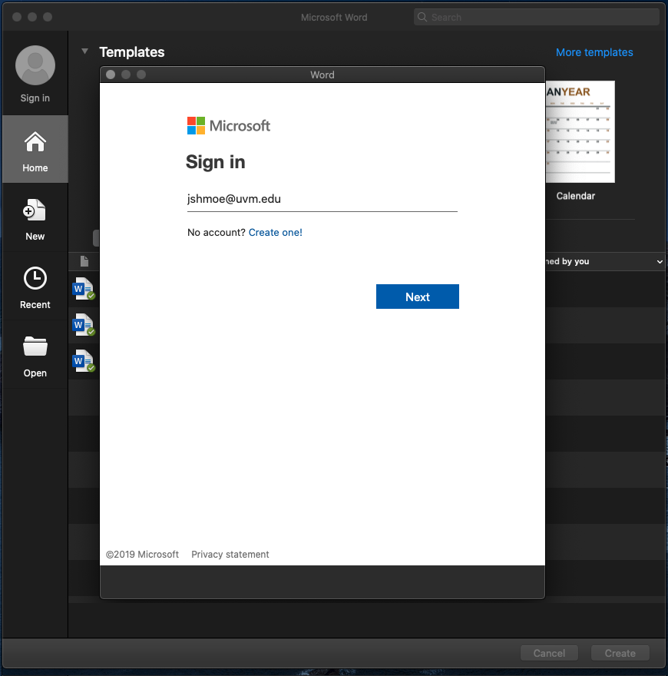Click the Create one! link
Viewport: 668px width, 676px height.
coord(275,232)
